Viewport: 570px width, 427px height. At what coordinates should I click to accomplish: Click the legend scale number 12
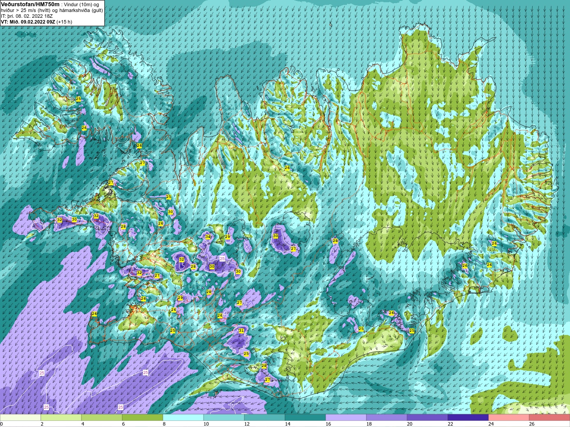[x=247, y=424]
